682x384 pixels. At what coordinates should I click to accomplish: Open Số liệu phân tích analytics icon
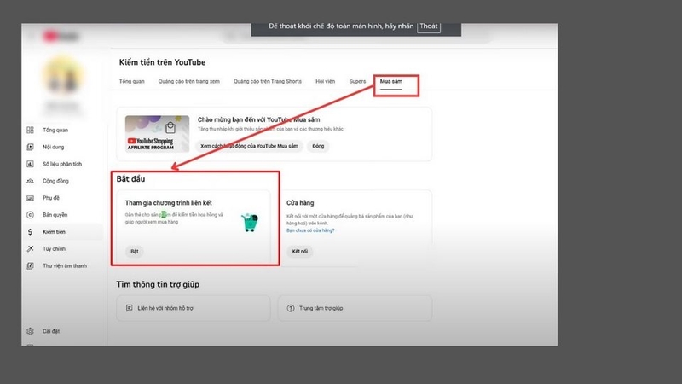point(30,164)
